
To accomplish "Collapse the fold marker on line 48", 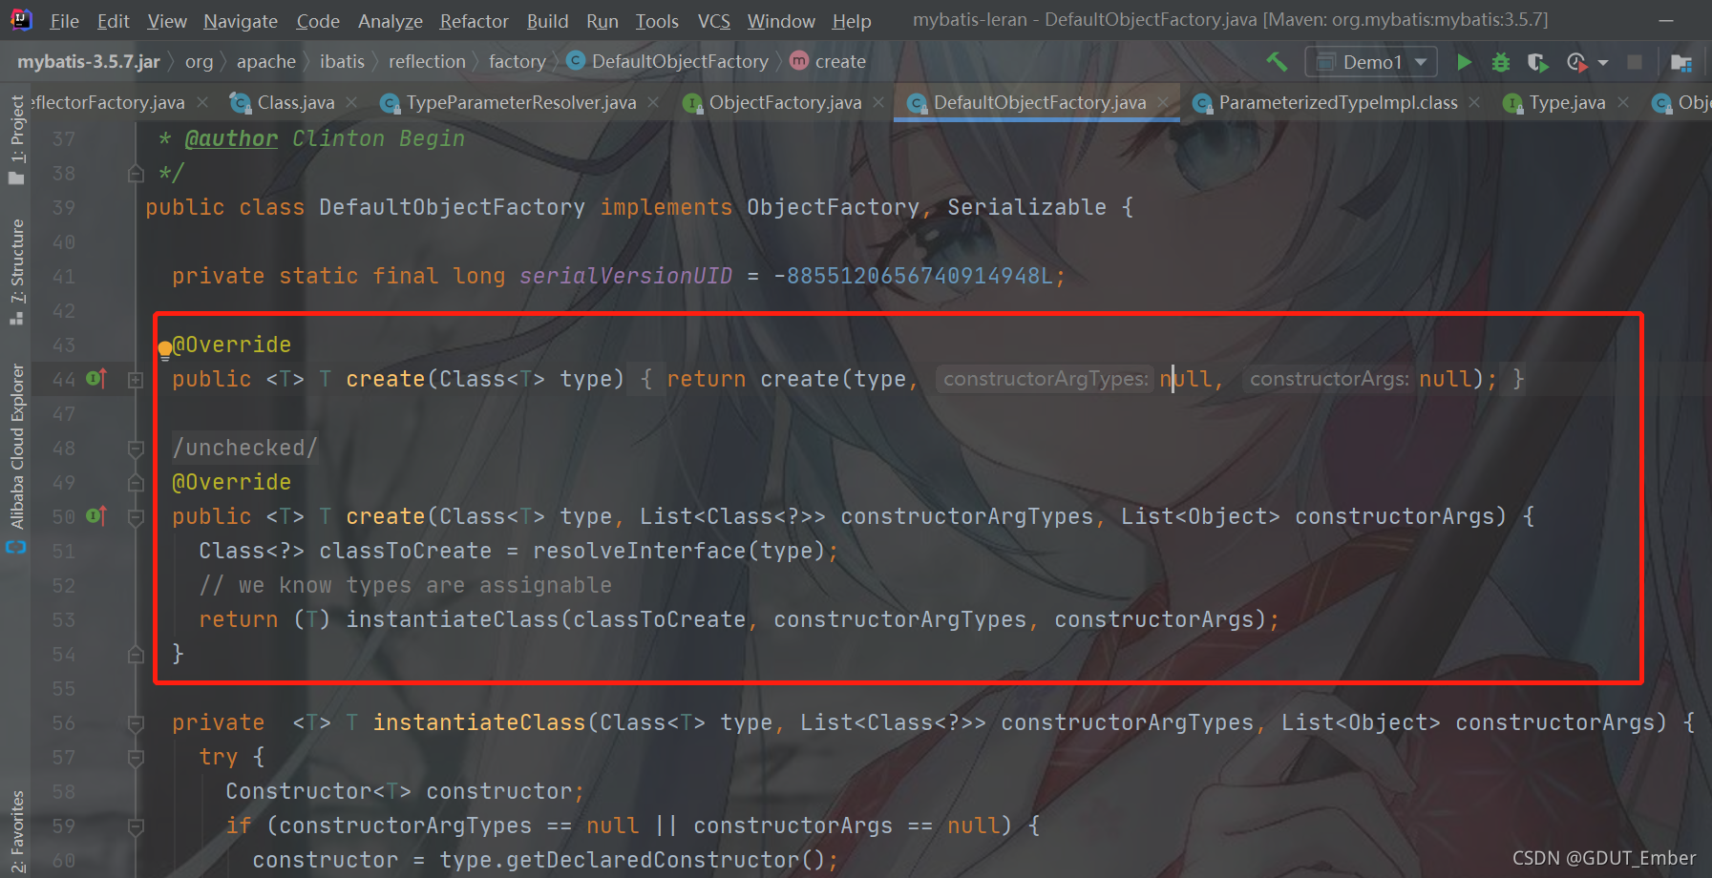I will [x=136, y=449].
